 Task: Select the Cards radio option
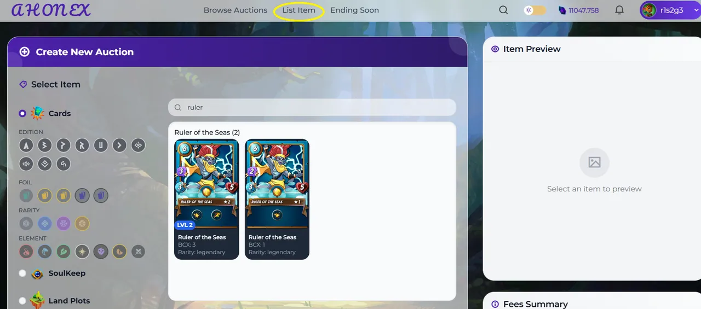[22, 114]
